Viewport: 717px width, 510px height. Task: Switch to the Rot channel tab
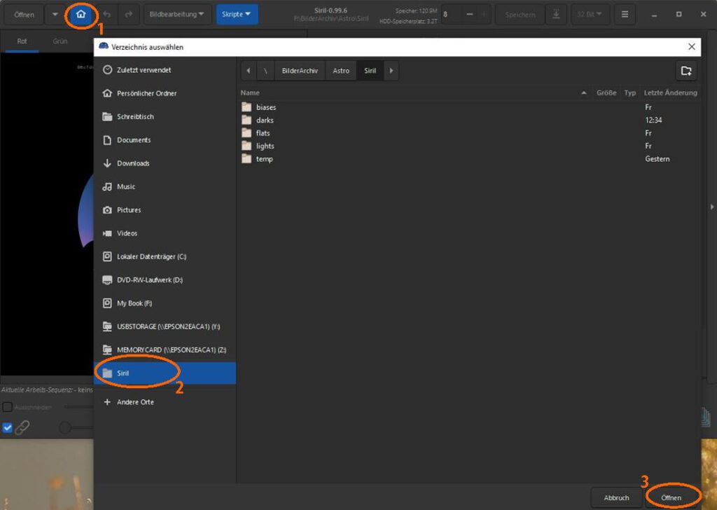coord(22,41)
